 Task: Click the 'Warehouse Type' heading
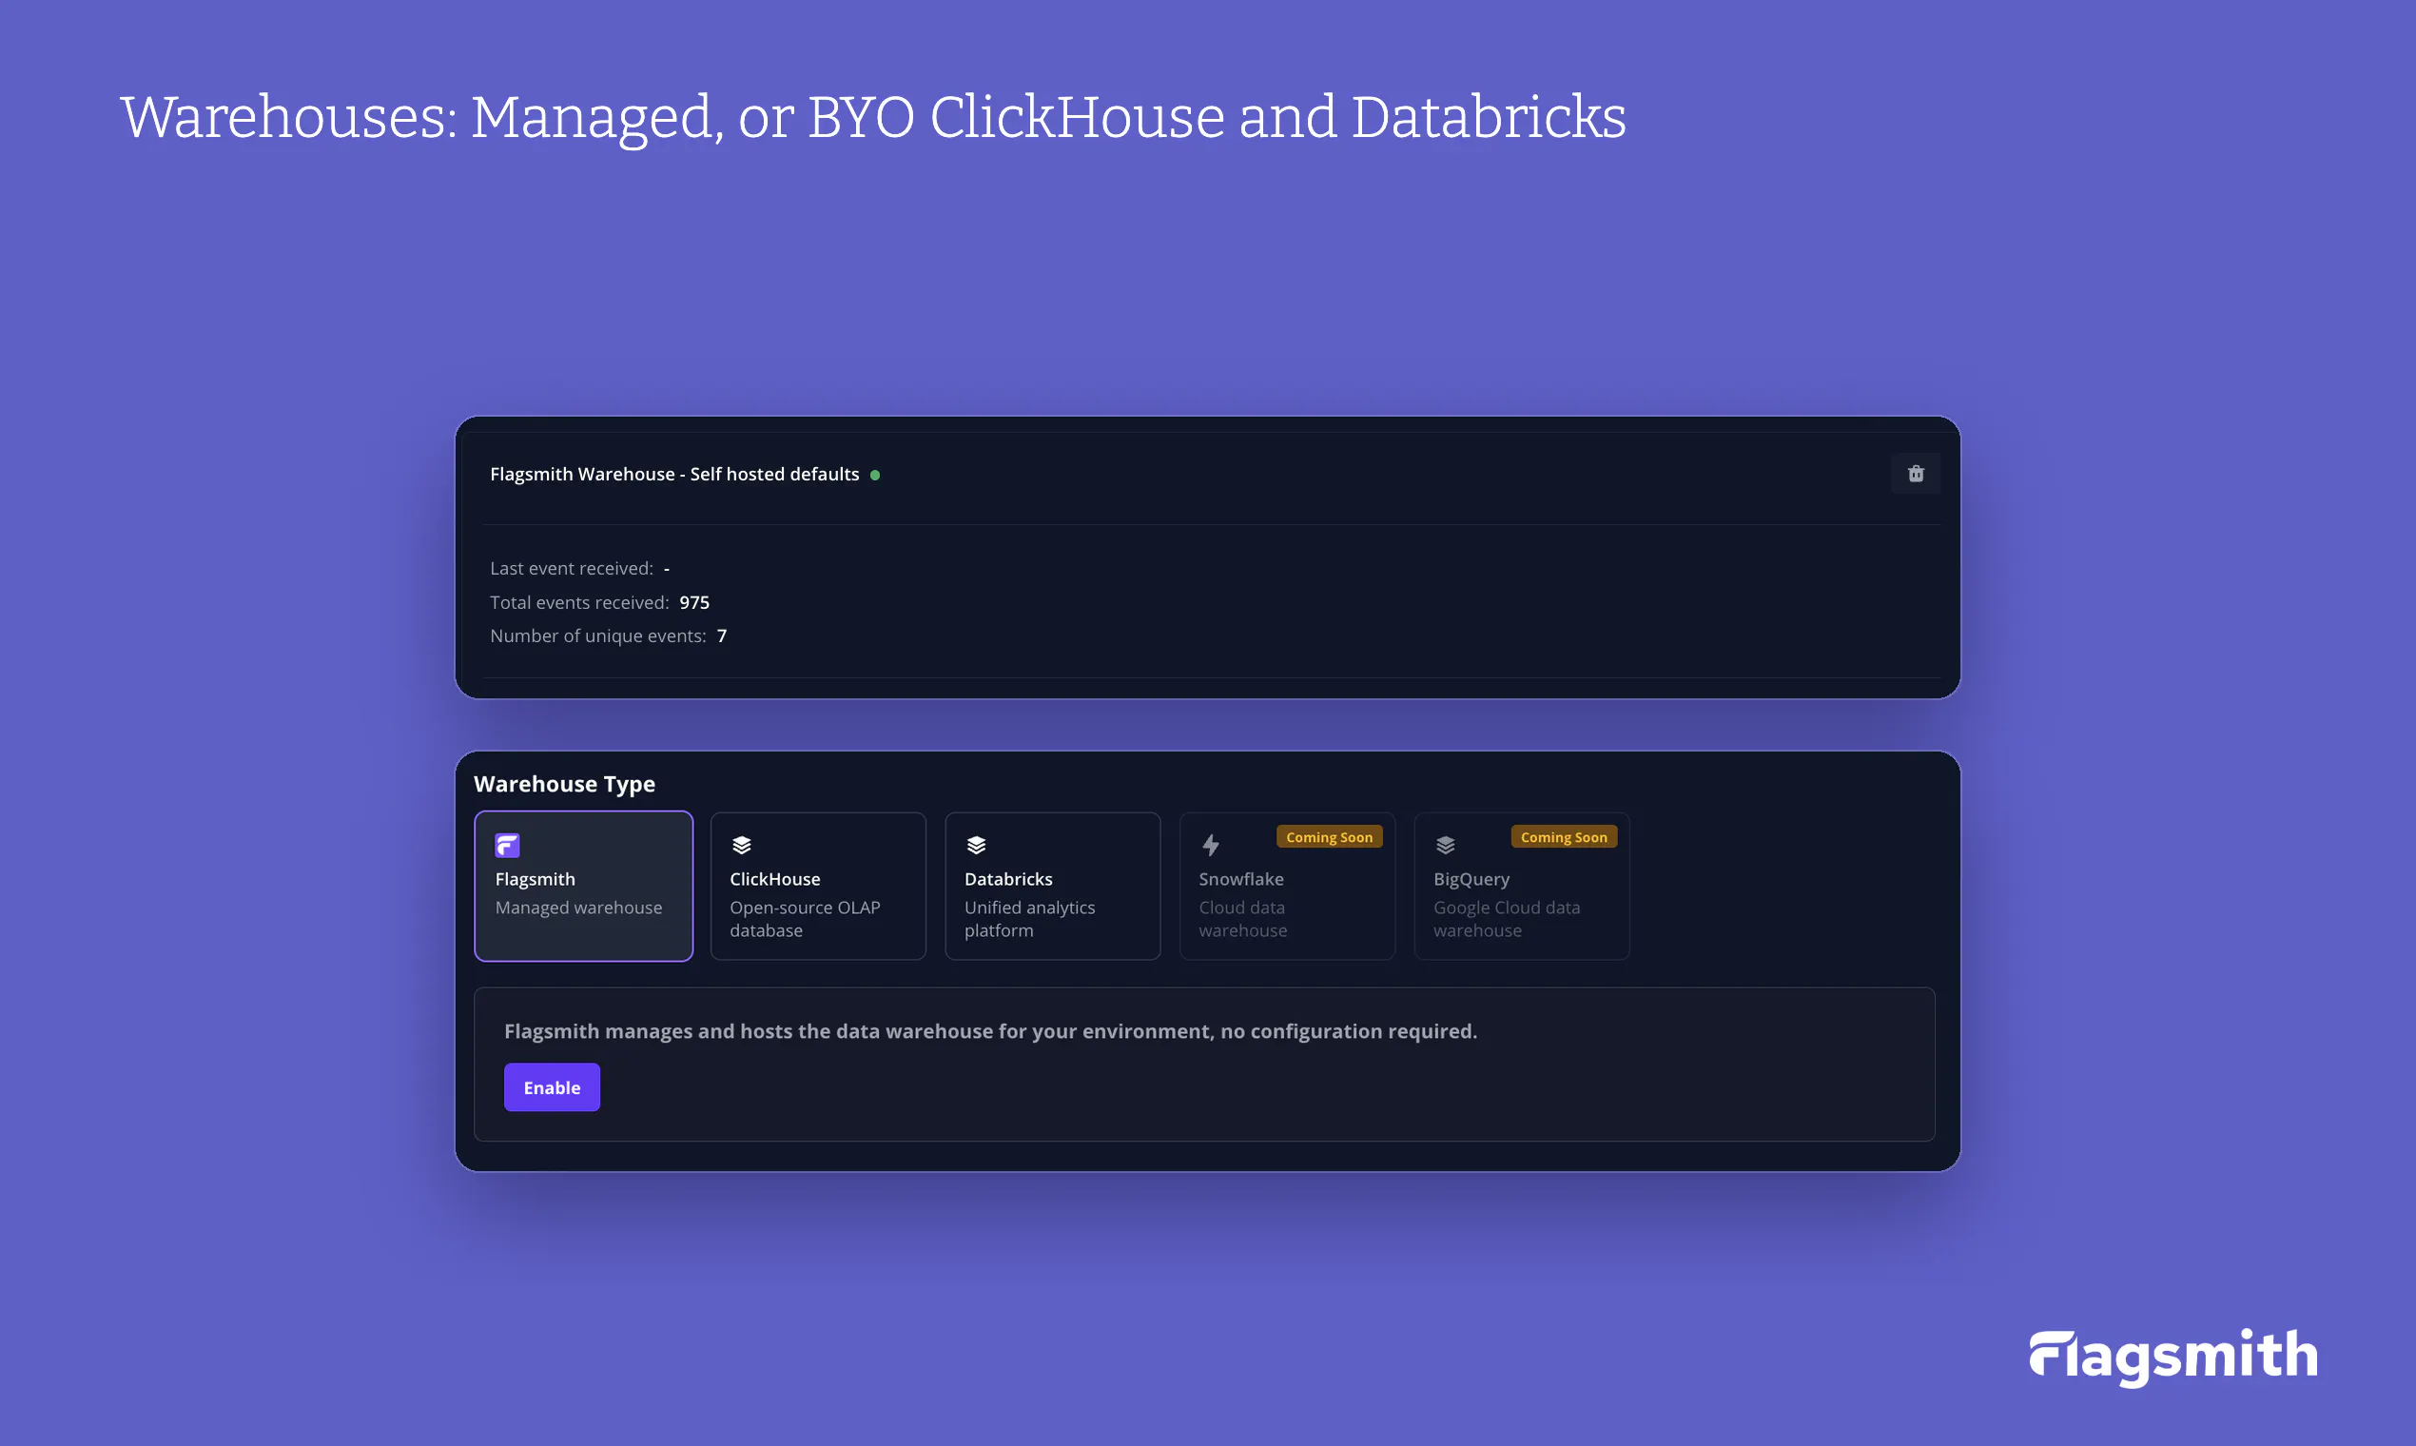pyautogui.click(x=564, y=785)
